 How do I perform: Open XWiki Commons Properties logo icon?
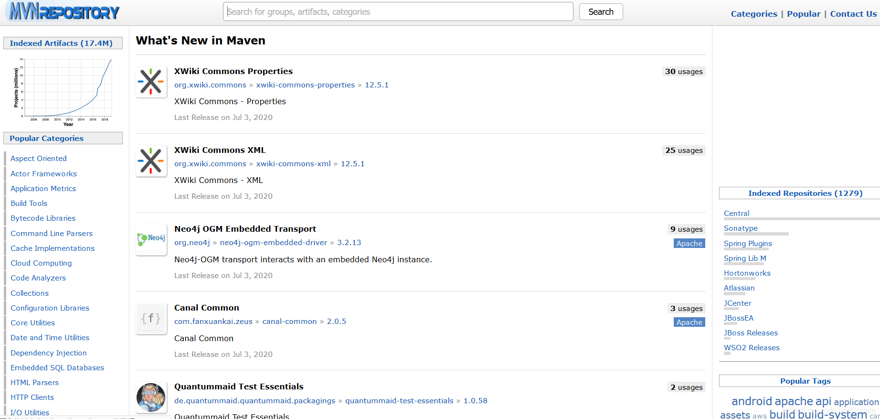coord(151,82)
